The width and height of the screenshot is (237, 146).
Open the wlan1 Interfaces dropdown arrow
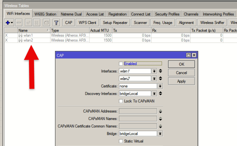154,71
